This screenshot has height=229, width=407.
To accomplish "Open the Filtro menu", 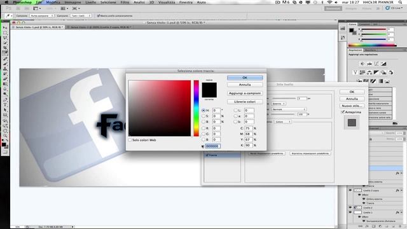I will 125,3.
